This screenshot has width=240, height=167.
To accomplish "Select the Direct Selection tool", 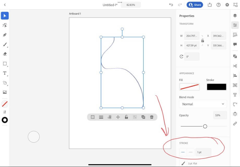I will pos(5,25).
